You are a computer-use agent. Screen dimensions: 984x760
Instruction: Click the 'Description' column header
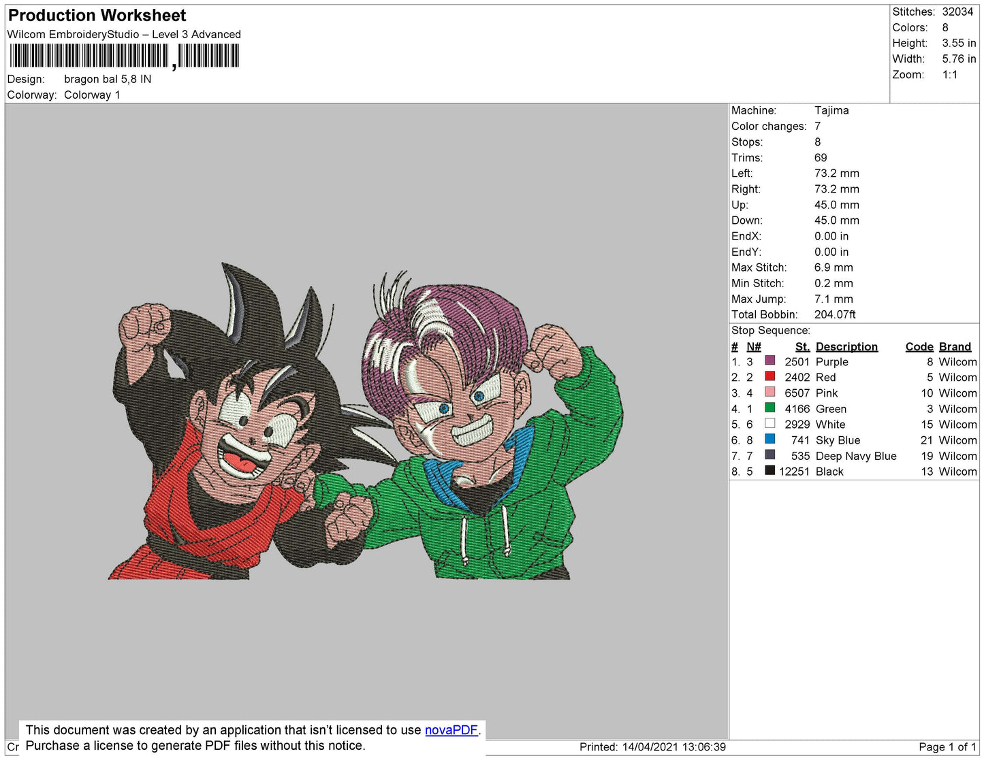coord(846,346)
